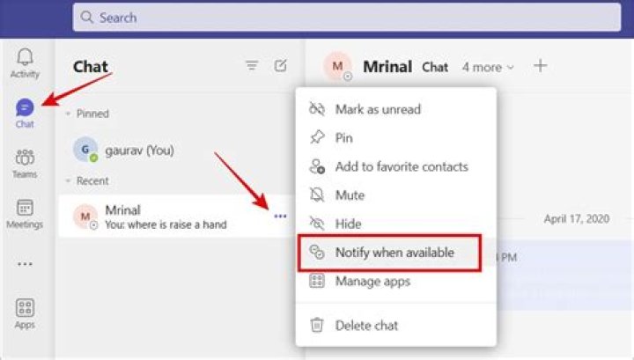
Task: Switch to the Chat tab in header
Action: [435, 67]
